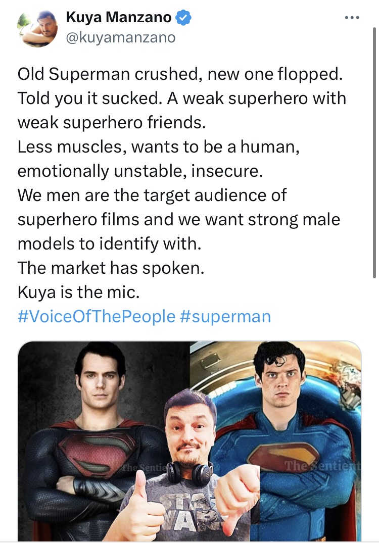Screen dimensions: 379x543
Task: Open the three-dot more options menu
Action: (x=352, y=17)
